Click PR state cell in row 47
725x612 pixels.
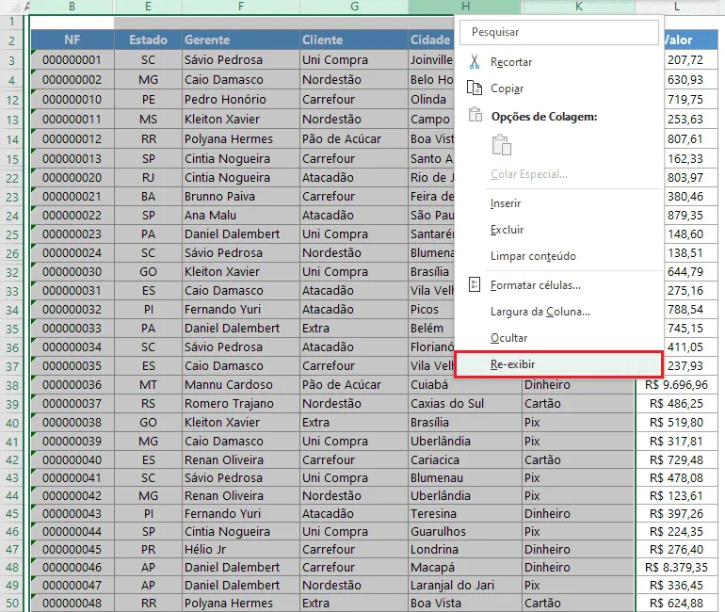pyautogui.click(x=148, y=549)
